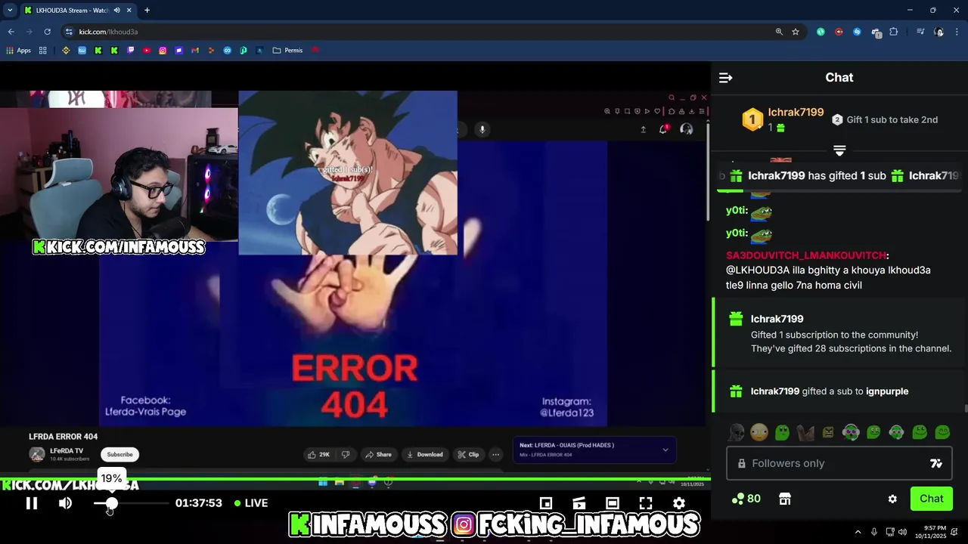
Task: Open Chrome three-dot menu
Action: [957, 32]
